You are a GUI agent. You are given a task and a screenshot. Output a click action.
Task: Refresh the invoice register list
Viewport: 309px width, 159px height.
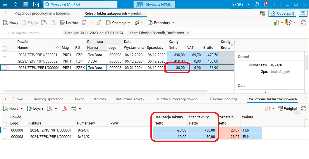click(303, 23)
